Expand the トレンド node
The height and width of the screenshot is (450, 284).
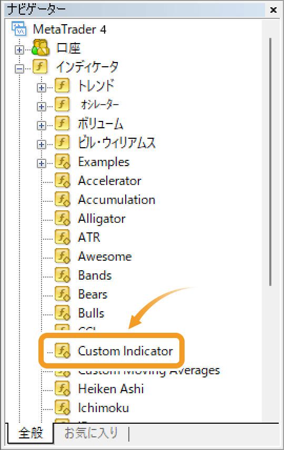click(x=42, y=88)
